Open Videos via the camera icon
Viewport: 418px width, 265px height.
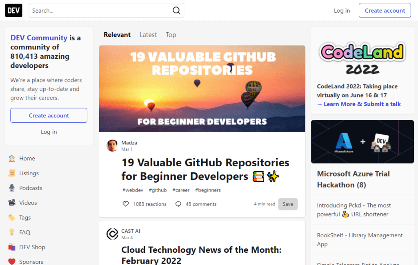click(12, 203)
